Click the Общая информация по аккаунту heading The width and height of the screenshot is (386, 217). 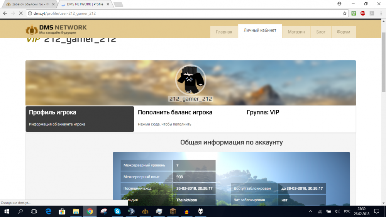tap(231, 142)
